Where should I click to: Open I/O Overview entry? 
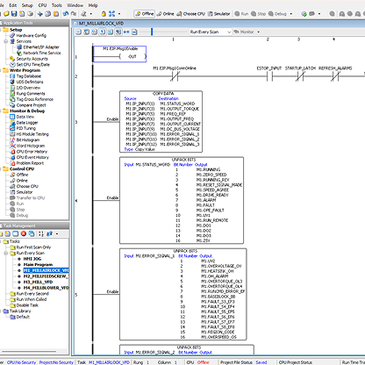[28, 88]
